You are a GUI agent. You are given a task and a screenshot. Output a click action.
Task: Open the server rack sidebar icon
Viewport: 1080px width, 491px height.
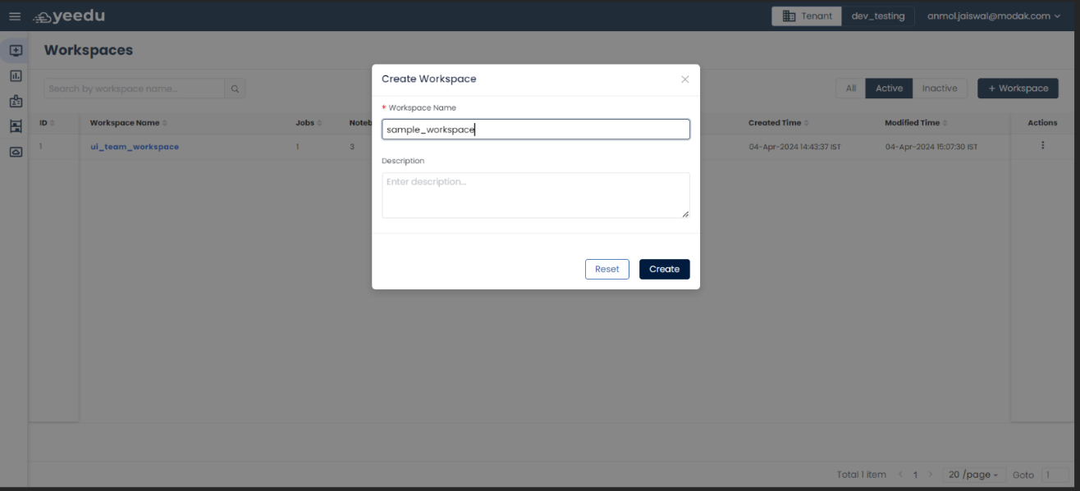tap(15, 126)
